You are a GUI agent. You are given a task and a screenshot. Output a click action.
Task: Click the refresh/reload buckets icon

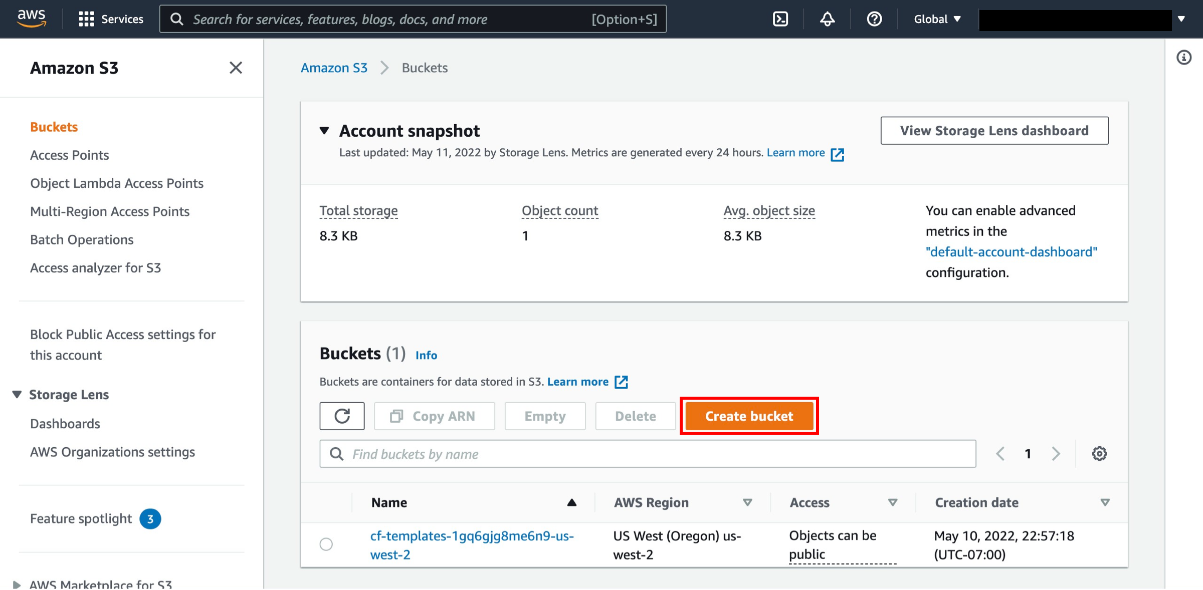342,416
